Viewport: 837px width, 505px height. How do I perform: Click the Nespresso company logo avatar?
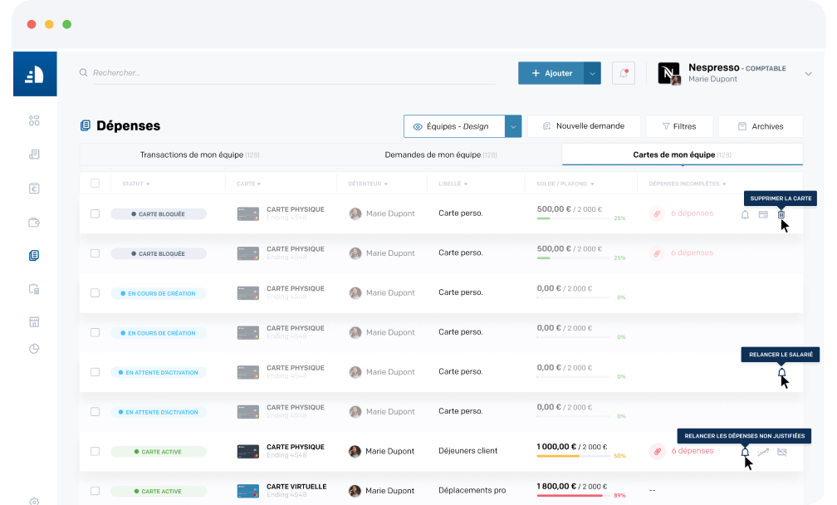tap(669, 74)
